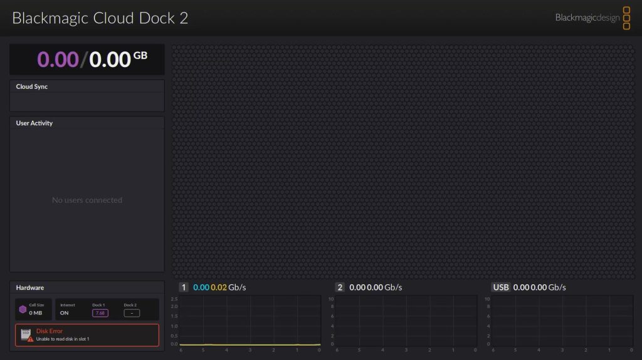
Task: Click the port 1 throughput graph
Action: (250, 321)
